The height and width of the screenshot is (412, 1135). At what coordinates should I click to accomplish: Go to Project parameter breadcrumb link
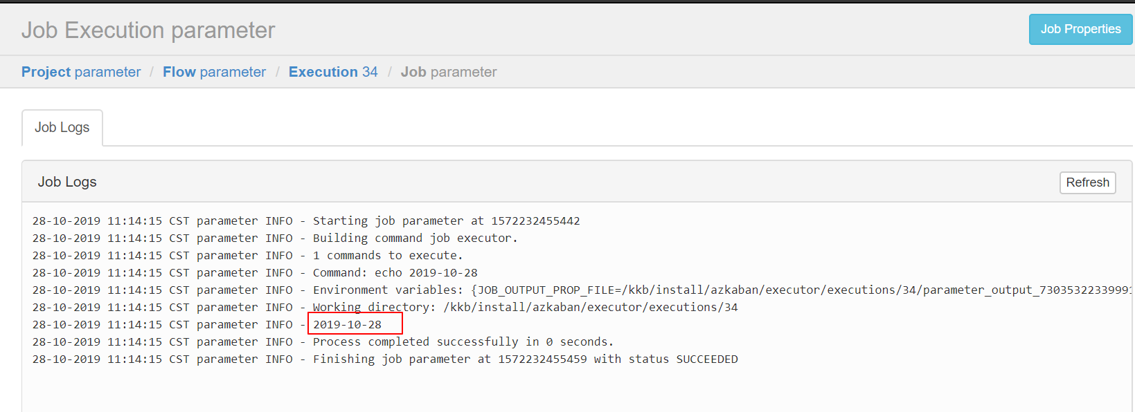pyautogui.click(x=81, y=72)
